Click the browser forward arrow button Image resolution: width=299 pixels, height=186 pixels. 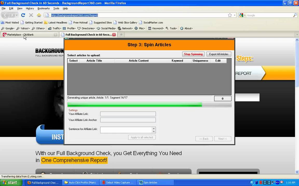12,15
